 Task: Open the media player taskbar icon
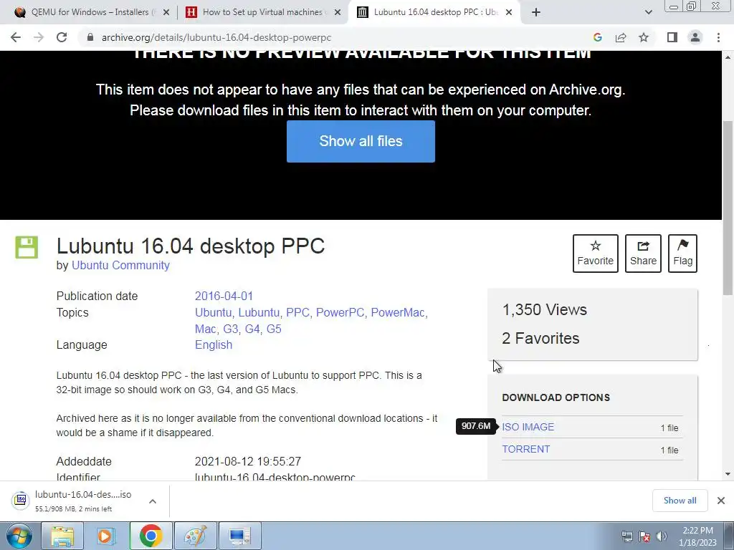106,536
